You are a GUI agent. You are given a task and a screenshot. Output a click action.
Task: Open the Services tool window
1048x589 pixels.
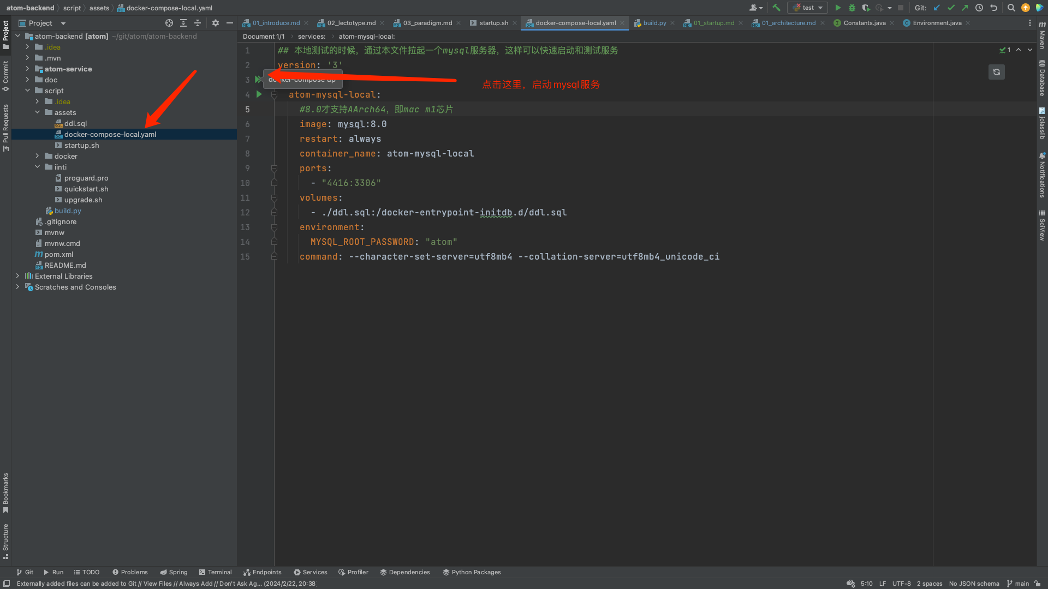tap(311, 572)
